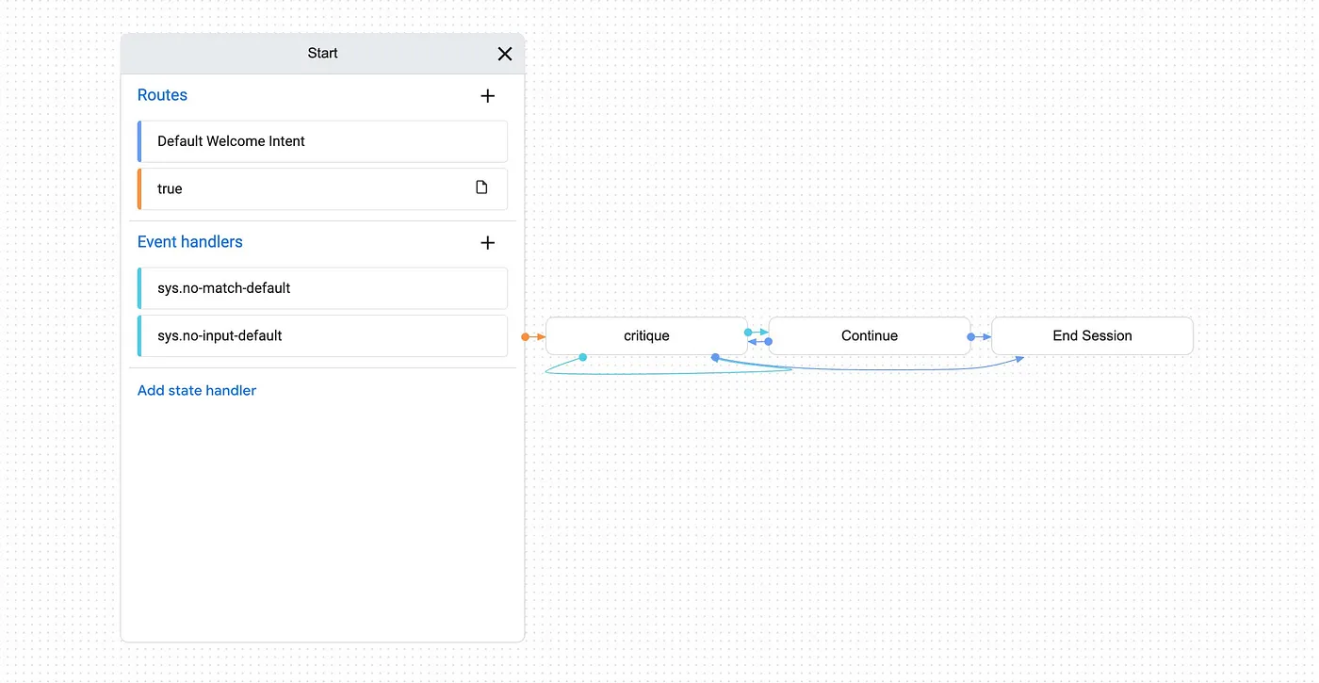Click the teal dot under the critique node
The image size is (1319, 683).
coord(583,357)
